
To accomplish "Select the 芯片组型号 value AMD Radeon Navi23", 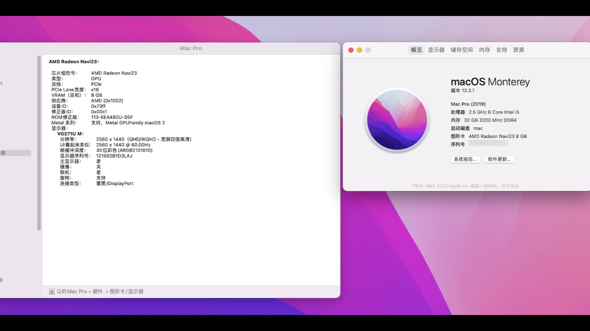I will (x=114, y=73).
